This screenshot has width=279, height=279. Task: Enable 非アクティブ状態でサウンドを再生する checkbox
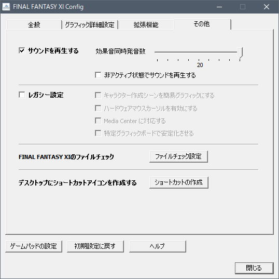(x=98, y=75)
